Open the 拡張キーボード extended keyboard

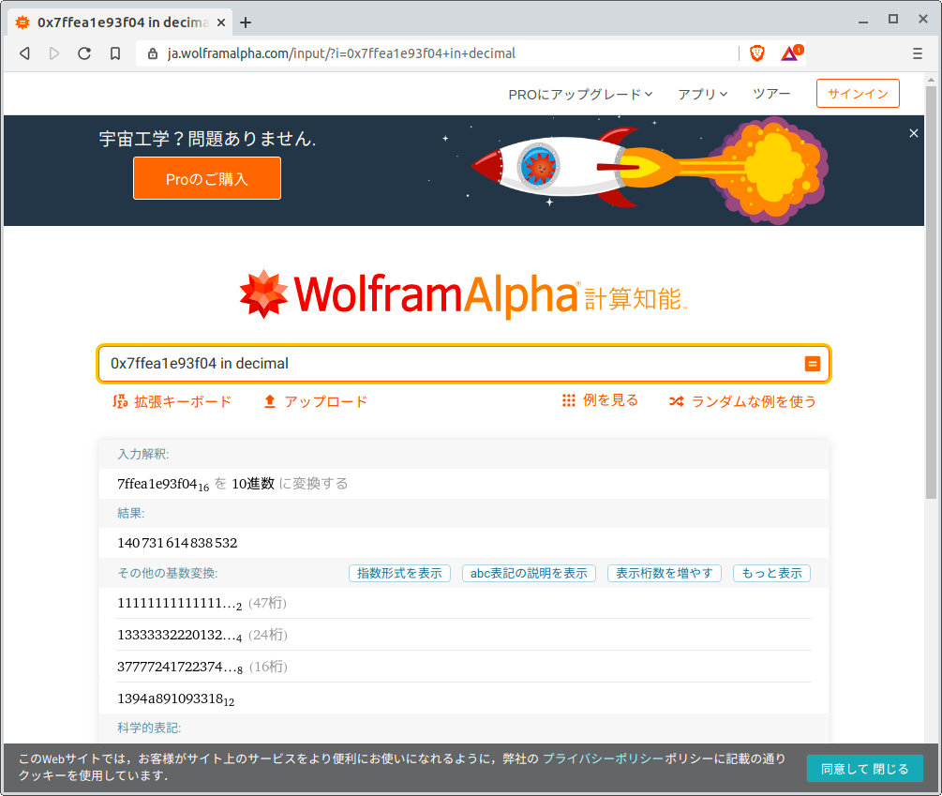click(x=172, y=400)
